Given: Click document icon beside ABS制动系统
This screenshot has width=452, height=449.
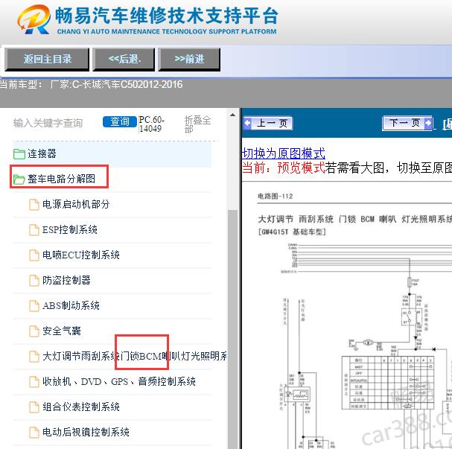Looking at the screenshot, I should click(34, 306).
